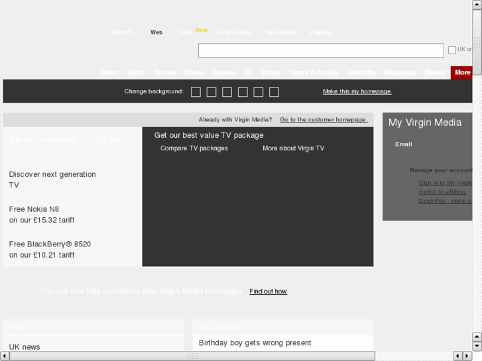
Task: Open Music in the navigation bar
Action: (x=194, y=72)
